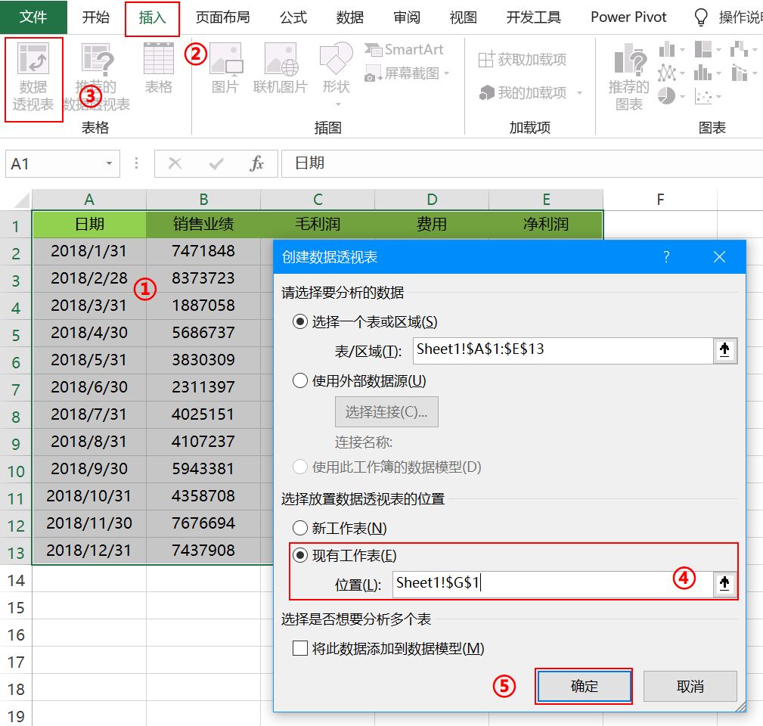
Task: Expand the hierarchy chart dropdown arrow
Action: 718,50
